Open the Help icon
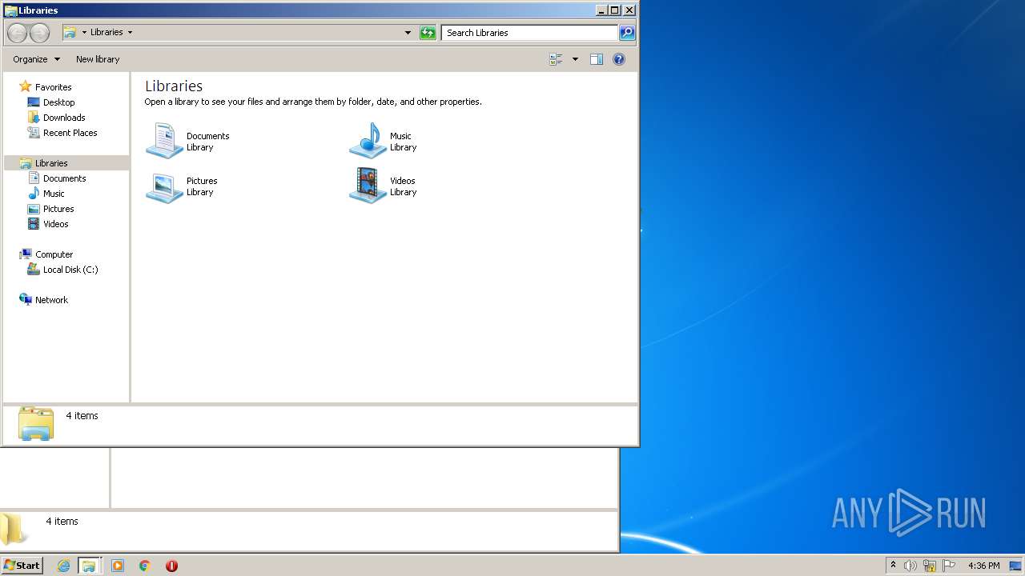Image resolution: width=1025 pixels, height=576 pixels. coord(619,59)
